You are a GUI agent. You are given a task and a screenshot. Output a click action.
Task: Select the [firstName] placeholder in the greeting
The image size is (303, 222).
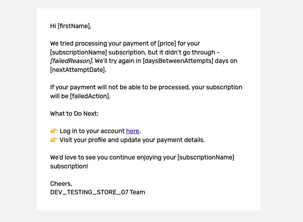[74, 26]
